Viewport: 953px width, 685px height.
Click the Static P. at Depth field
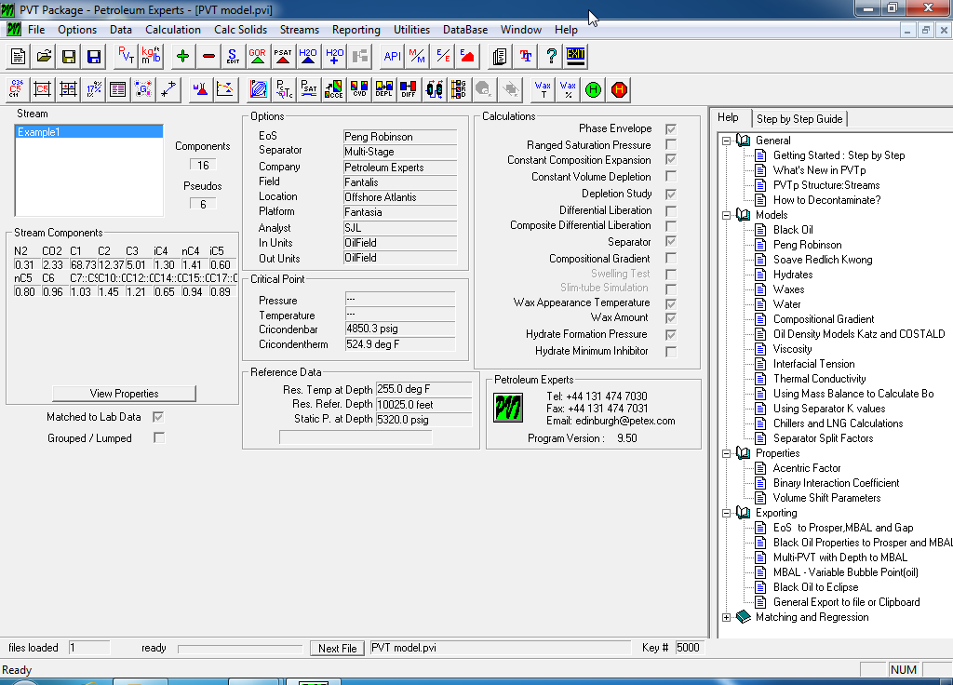[423, 420]
